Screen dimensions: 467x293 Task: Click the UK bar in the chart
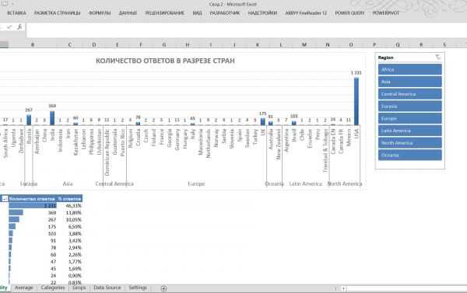[263, 122]
